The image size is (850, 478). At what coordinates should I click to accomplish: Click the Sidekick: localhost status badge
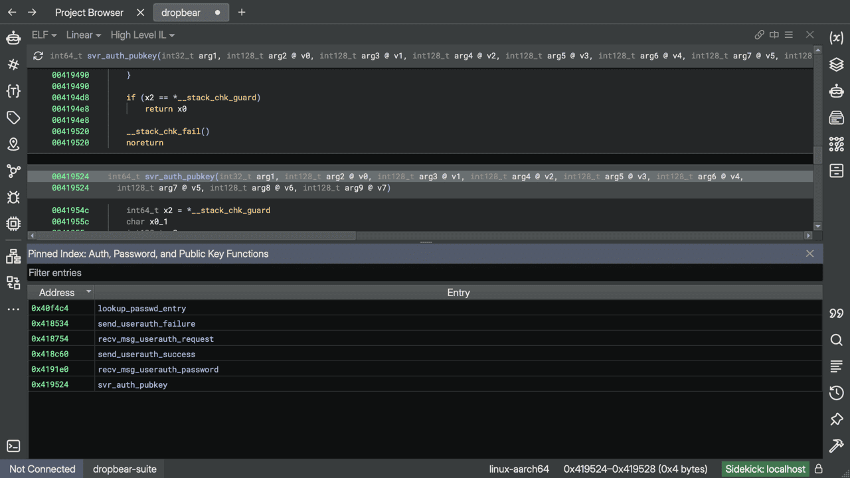pos(766,469)
